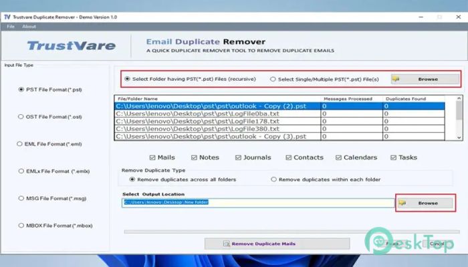
Task: Minimize the Trustvare window
Action: click(421, 17)
